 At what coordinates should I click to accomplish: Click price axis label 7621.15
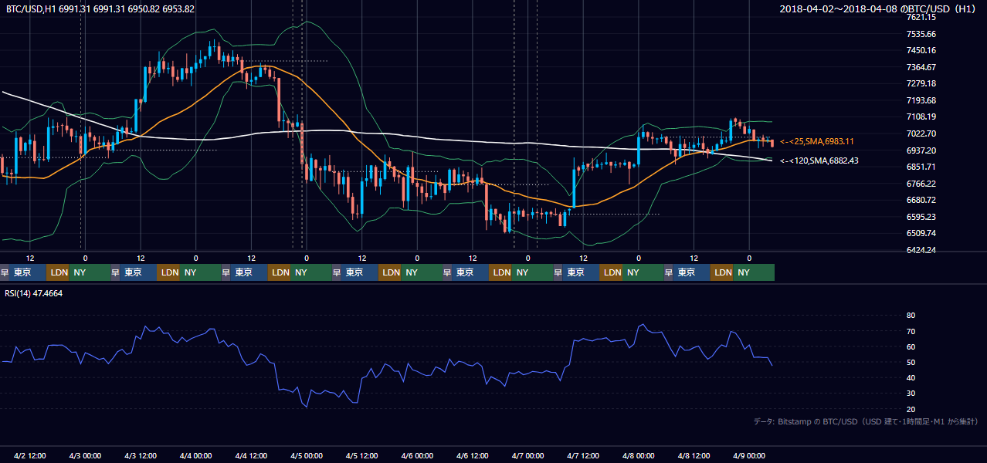(x=921, y=17)
